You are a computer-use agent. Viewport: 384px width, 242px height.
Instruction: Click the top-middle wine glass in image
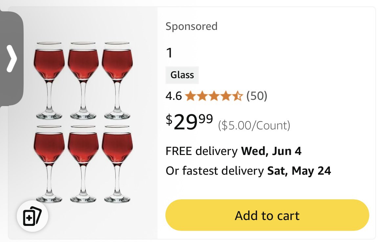tap(83, 80)
